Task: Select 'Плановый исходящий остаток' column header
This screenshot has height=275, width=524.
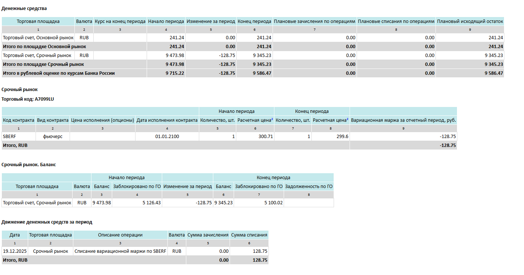Action: pyautogui.click(x=470, y=21)
